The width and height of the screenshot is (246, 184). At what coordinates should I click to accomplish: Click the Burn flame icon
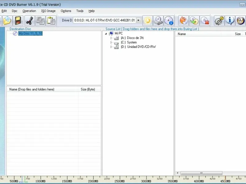pyautogui.click(x=184, y=21)
